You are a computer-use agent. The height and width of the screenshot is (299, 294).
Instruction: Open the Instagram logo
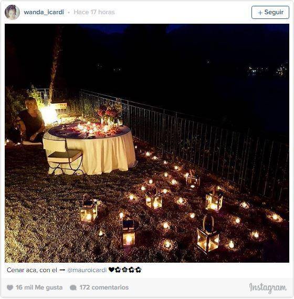(x=268, y=288)
